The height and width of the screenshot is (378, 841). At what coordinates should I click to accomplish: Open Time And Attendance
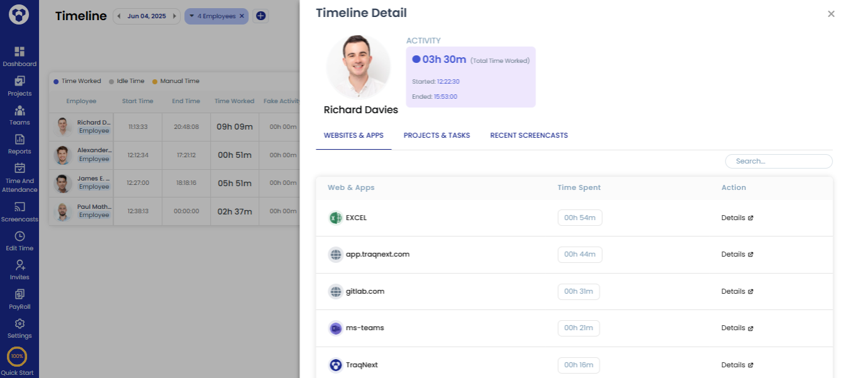click(19, 176)
